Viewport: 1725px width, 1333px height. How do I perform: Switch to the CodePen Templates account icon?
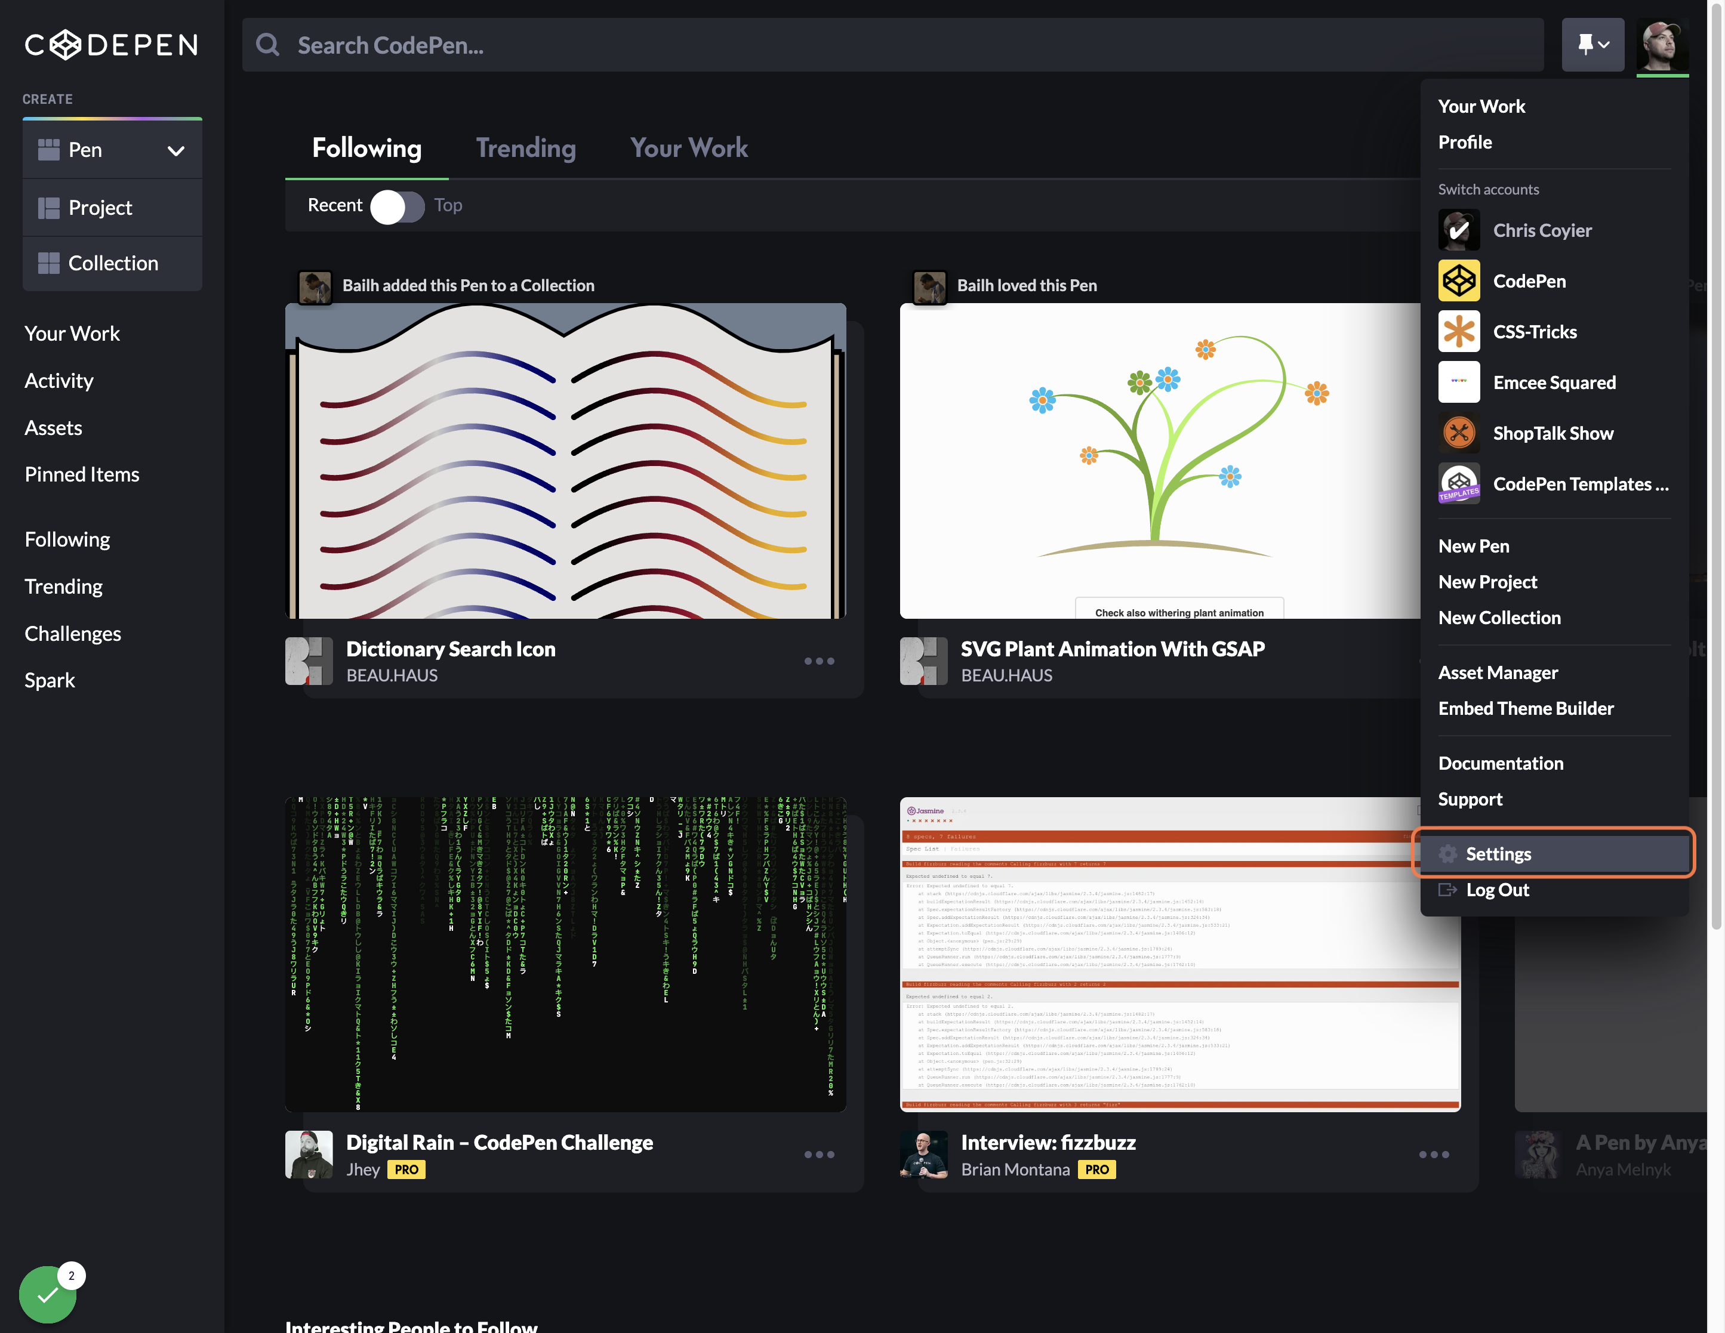pos(1458,483)
